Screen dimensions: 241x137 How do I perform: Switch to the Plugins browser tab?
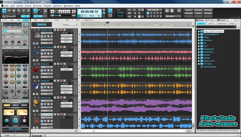(x=212, y=20)
